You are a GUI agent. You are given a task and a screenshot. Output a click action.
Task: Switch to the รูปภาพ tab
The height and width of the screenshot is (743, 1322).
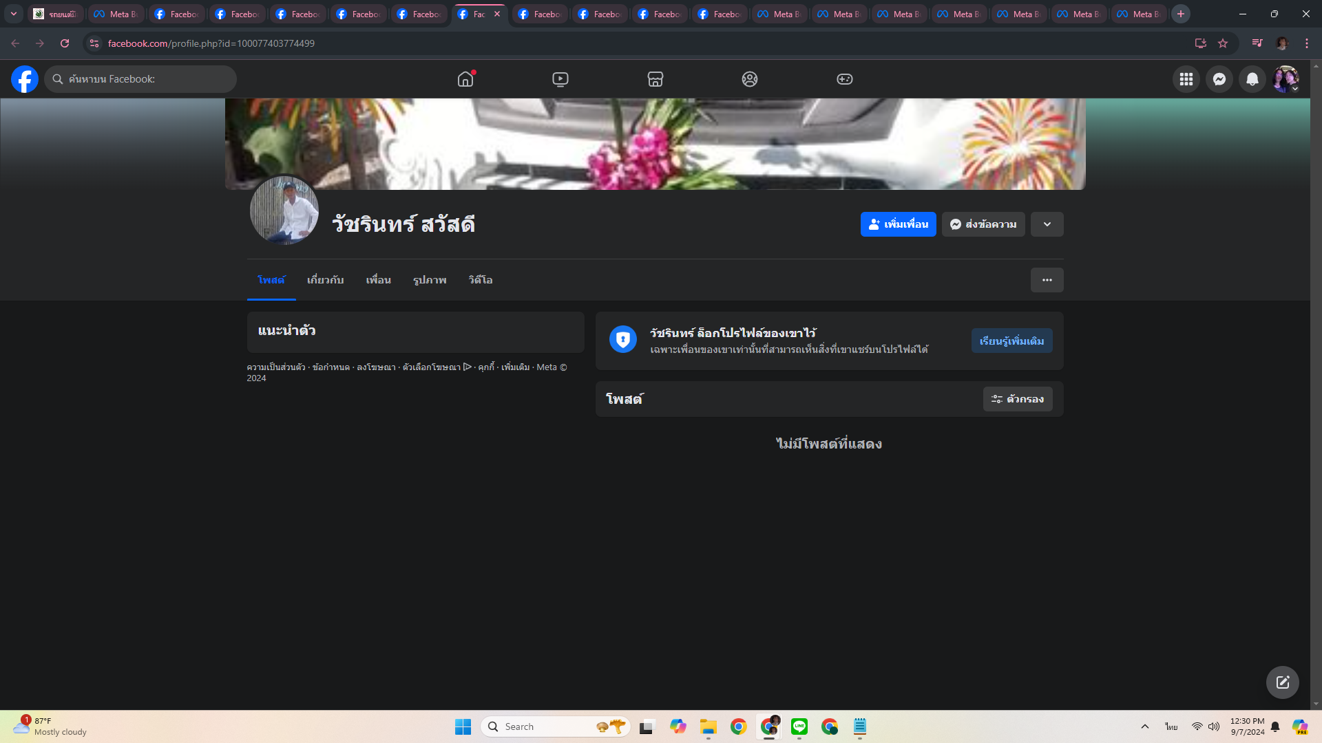tap(430, 280)
